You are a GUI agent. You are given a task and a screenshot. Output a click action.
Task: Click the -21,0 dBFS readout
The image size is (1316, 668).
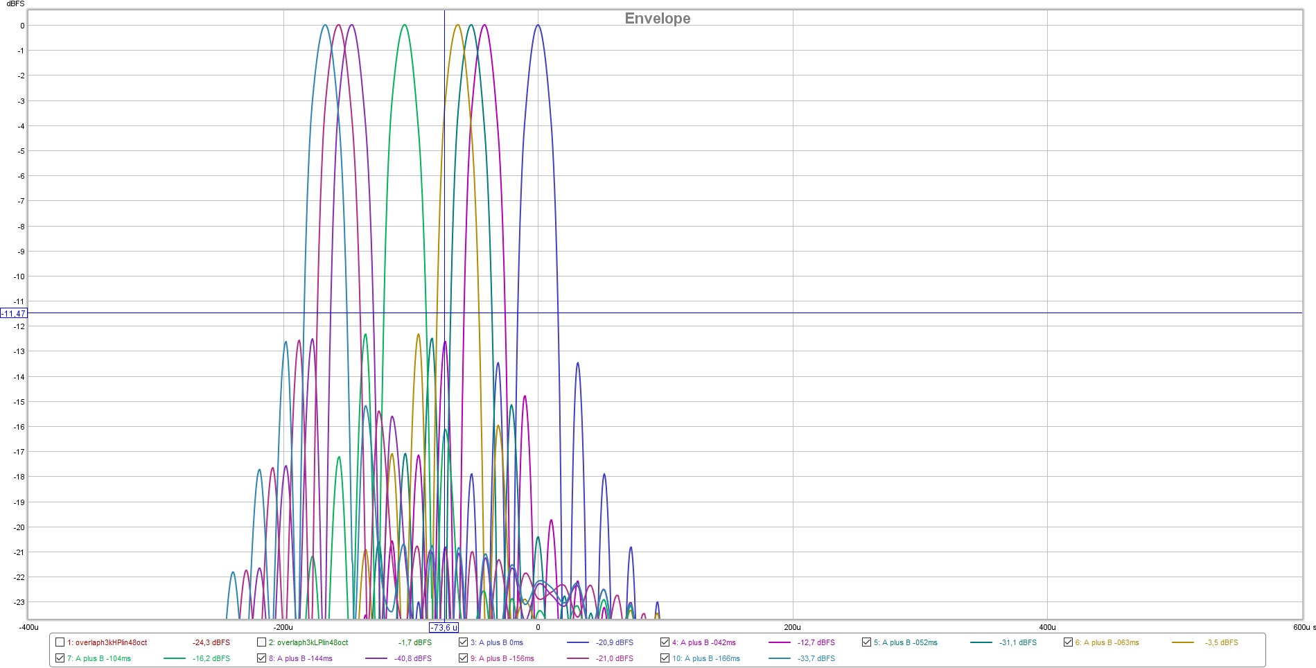pyautogui.click(x=615, y=659)
